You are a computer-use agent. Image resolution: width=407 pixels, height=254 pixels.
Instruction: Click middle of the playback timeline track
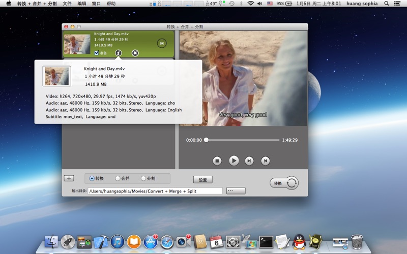(243, 140)
